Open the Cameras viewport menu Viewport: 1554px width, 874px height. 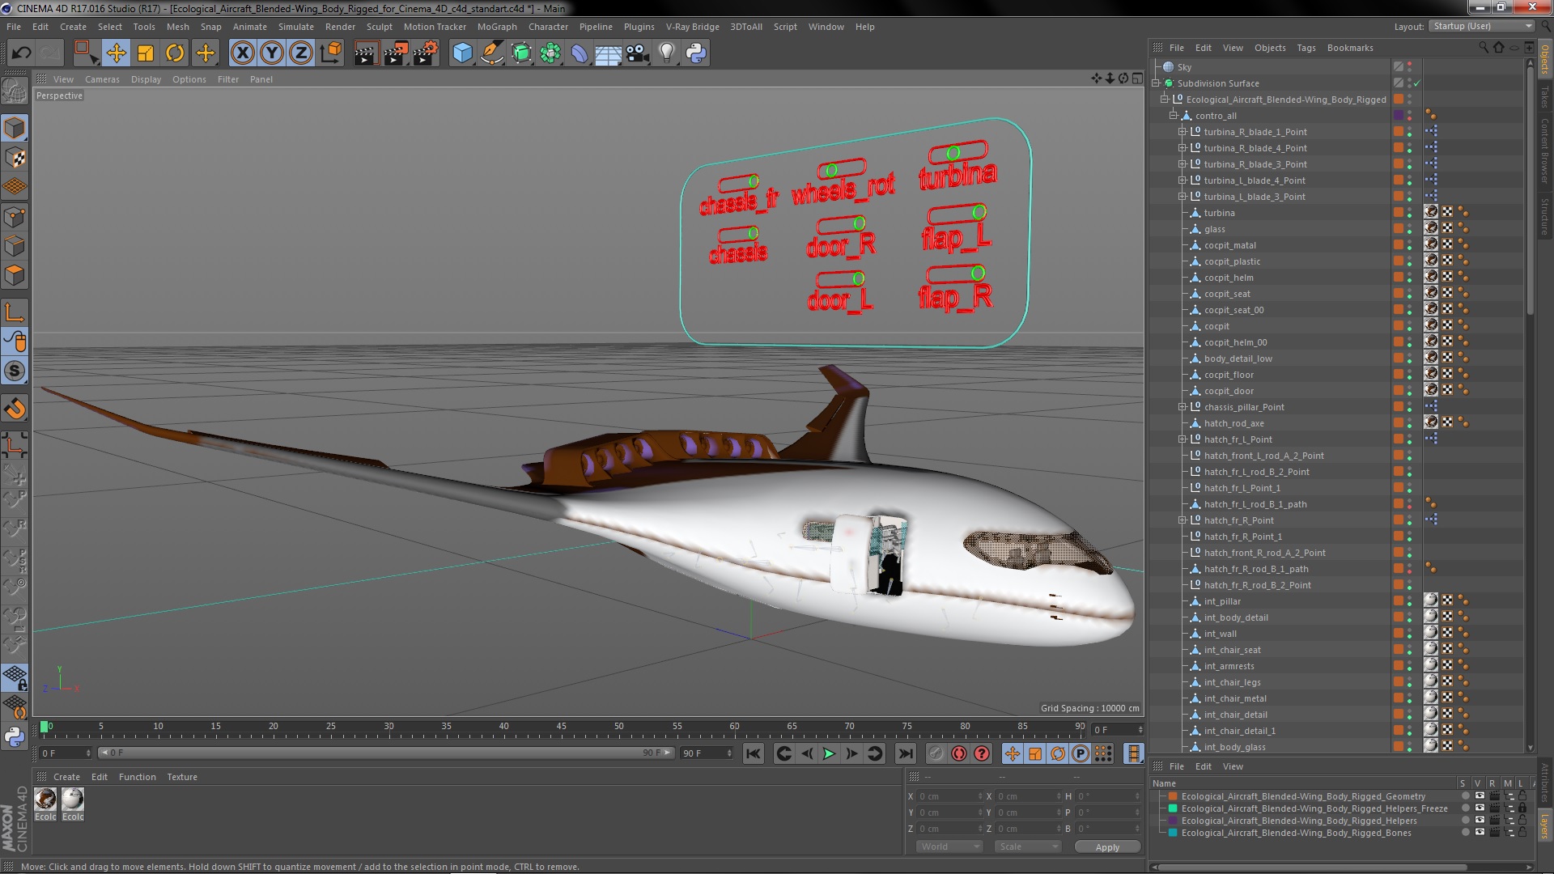[x=102, y=79]
